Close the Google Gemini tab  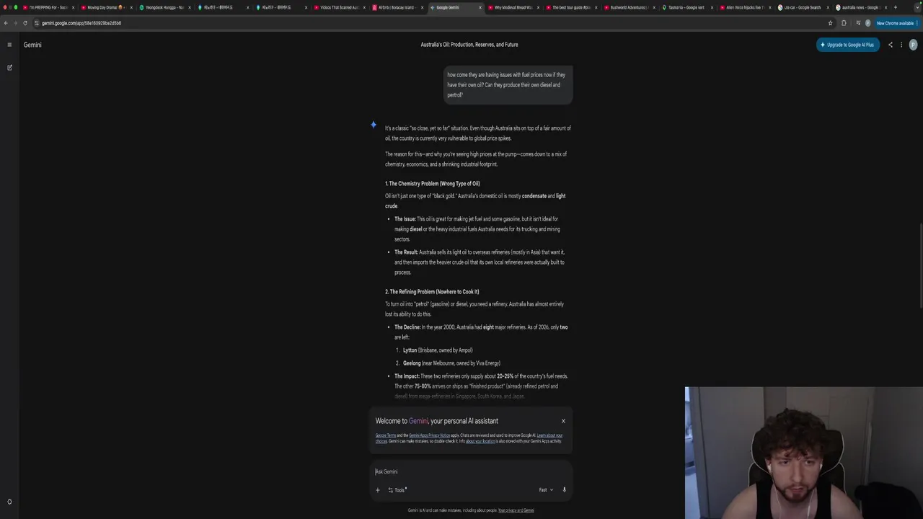[480, 7]
